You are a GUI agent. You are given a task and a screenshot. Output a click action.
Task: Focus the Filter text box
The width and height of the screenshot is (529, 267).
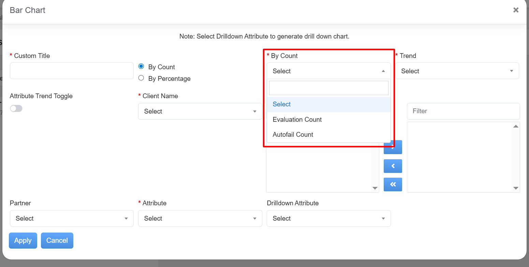463,111
